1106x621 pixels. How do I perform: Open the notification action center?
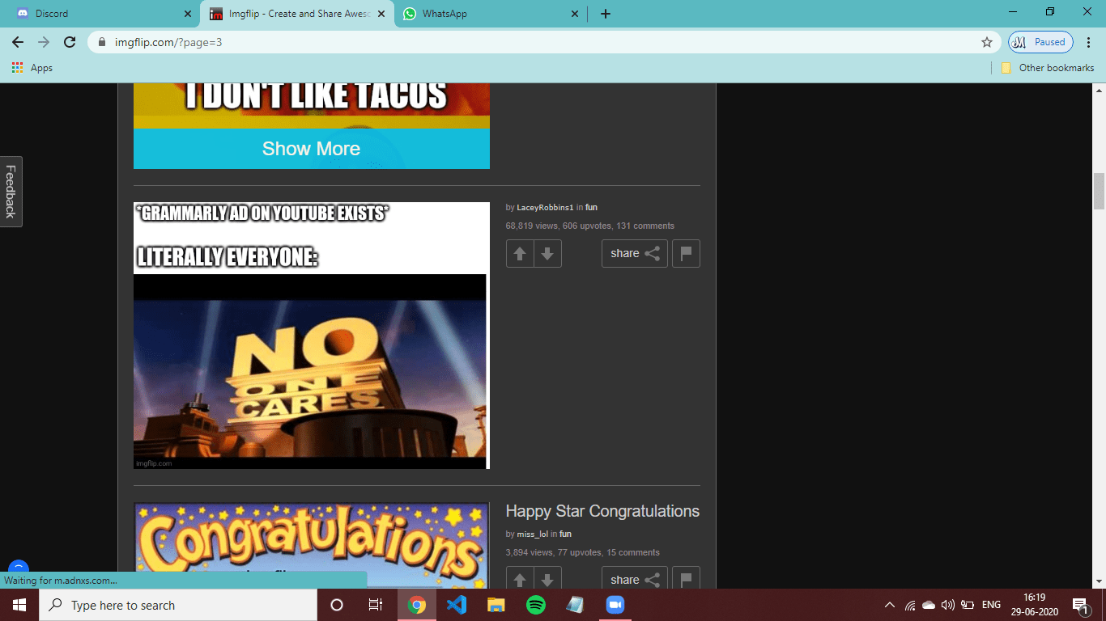click(1080, 605)
